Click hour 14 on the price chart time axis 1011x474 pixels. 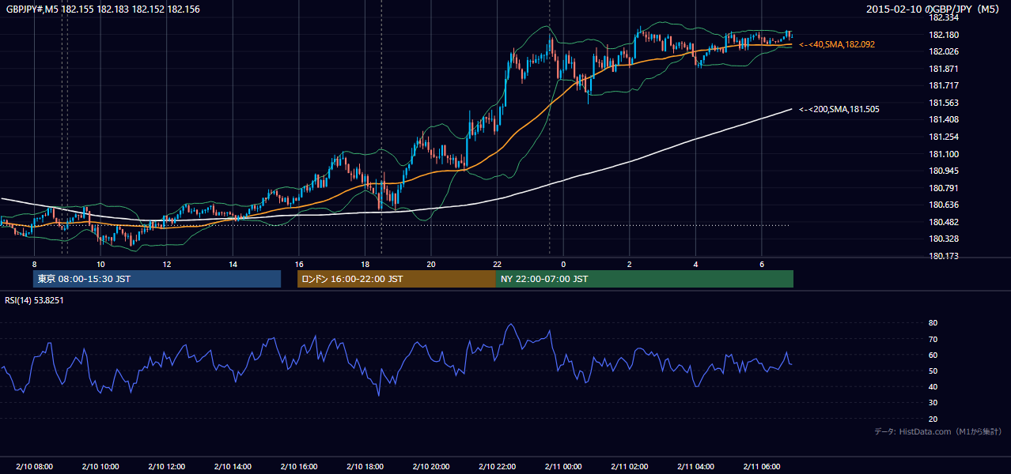pyautogui.click(x=233, y=263)
